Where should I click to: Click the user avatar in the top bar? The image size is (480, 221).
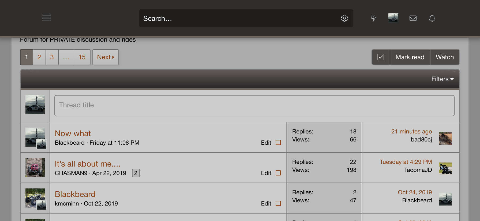pyautogui.click(x=393, y=18)
